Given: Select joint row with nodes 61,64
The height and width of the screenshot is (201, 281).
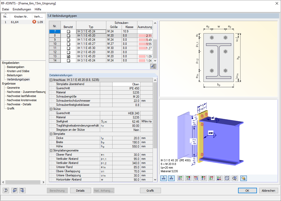Looking at the screenshot, I should (23, 22).
